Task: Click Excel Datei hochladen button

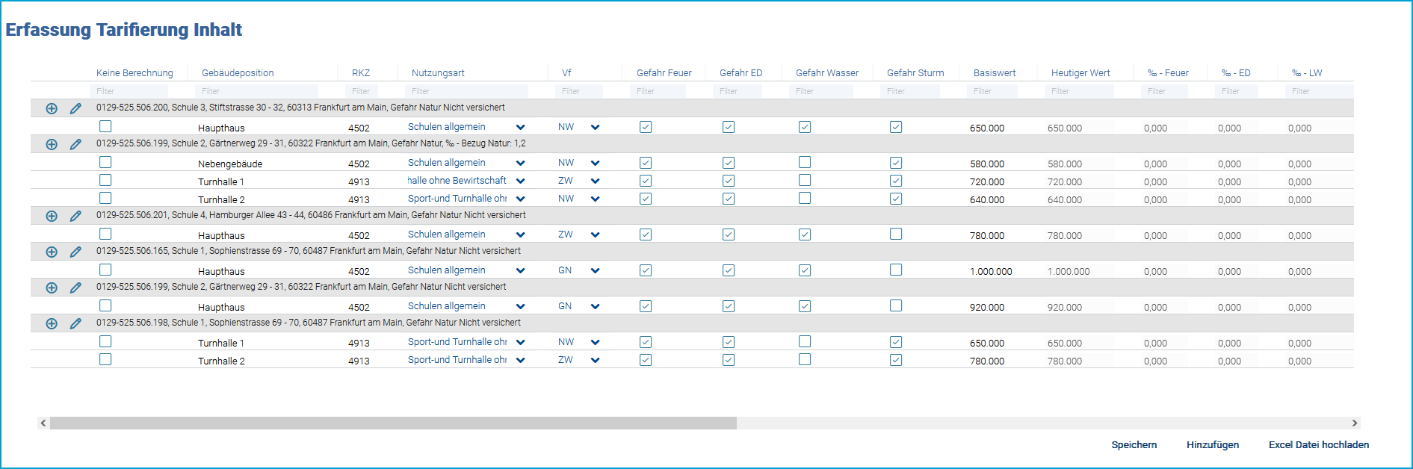Action: (1318, 444)
